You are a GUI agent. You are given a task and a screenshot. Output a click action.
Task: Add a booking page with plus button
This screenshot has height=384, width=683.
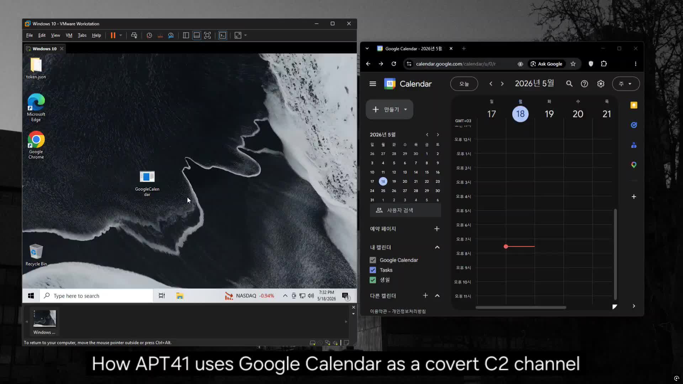click(437, 229)
